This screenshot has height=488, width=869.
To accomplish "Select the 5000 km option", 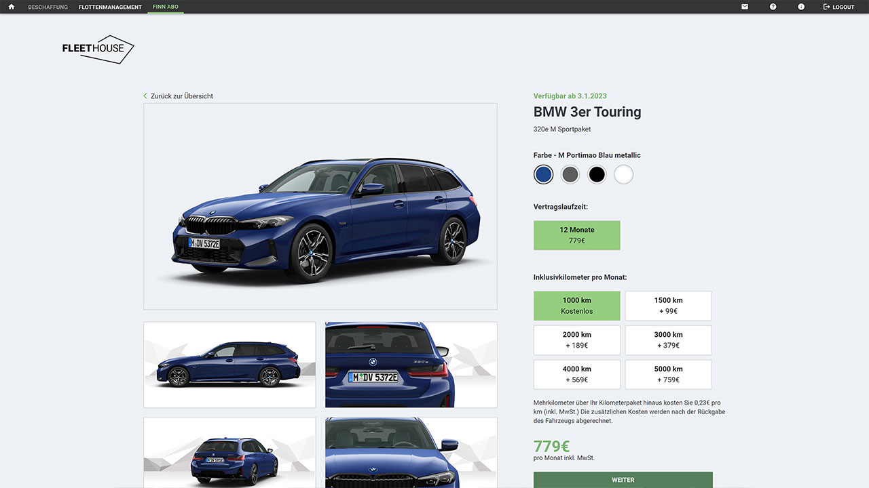I will point(668,375).
